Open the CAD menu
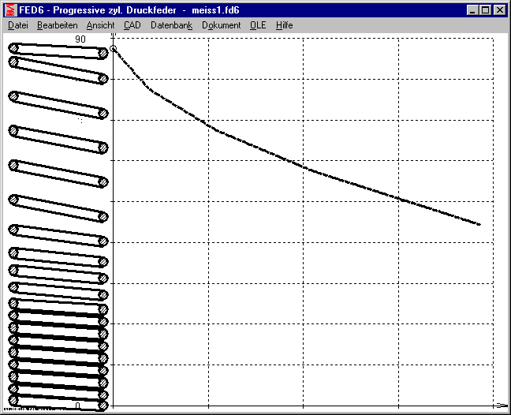 [132, 25]
